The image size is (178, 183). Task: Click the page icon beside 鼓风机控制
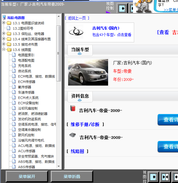(x=14, y=135)
